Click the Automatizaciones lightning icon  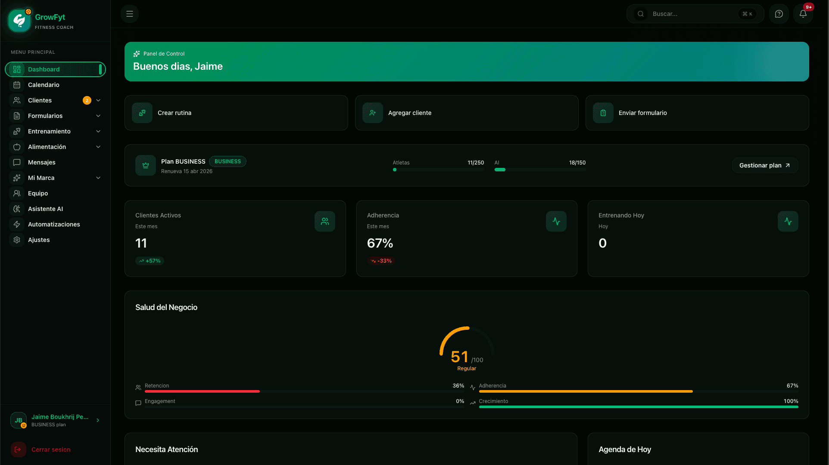click(17, 224)
